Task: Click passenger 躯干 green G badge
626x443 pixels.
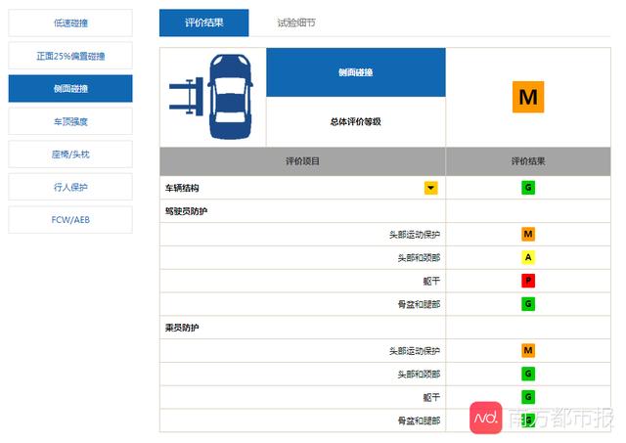Action: pos(528,397)
